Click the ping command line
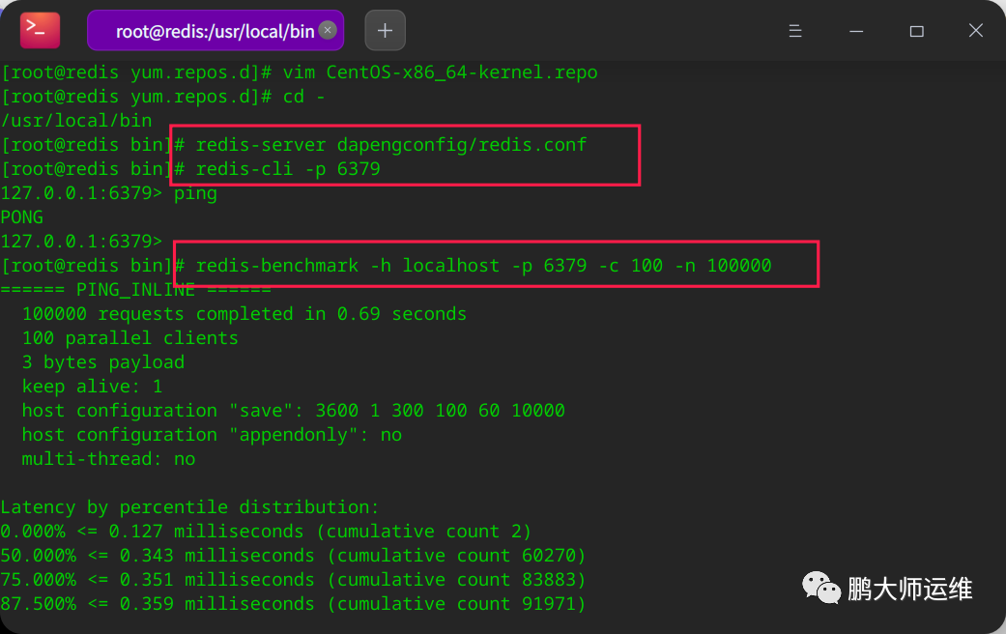The image size is (1006, 634). point(108,194)
